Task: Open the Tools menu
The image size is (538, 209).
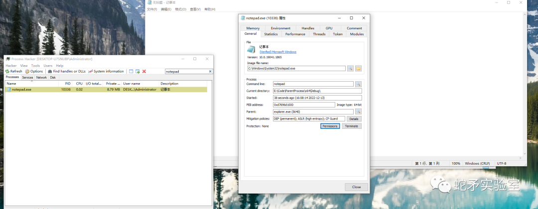Action: [35, 66]
